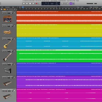Image resolution: width=102 pixels, height=102 pixels.
Task: Toggle the metronome click icon
Action: tap(74, 4)
